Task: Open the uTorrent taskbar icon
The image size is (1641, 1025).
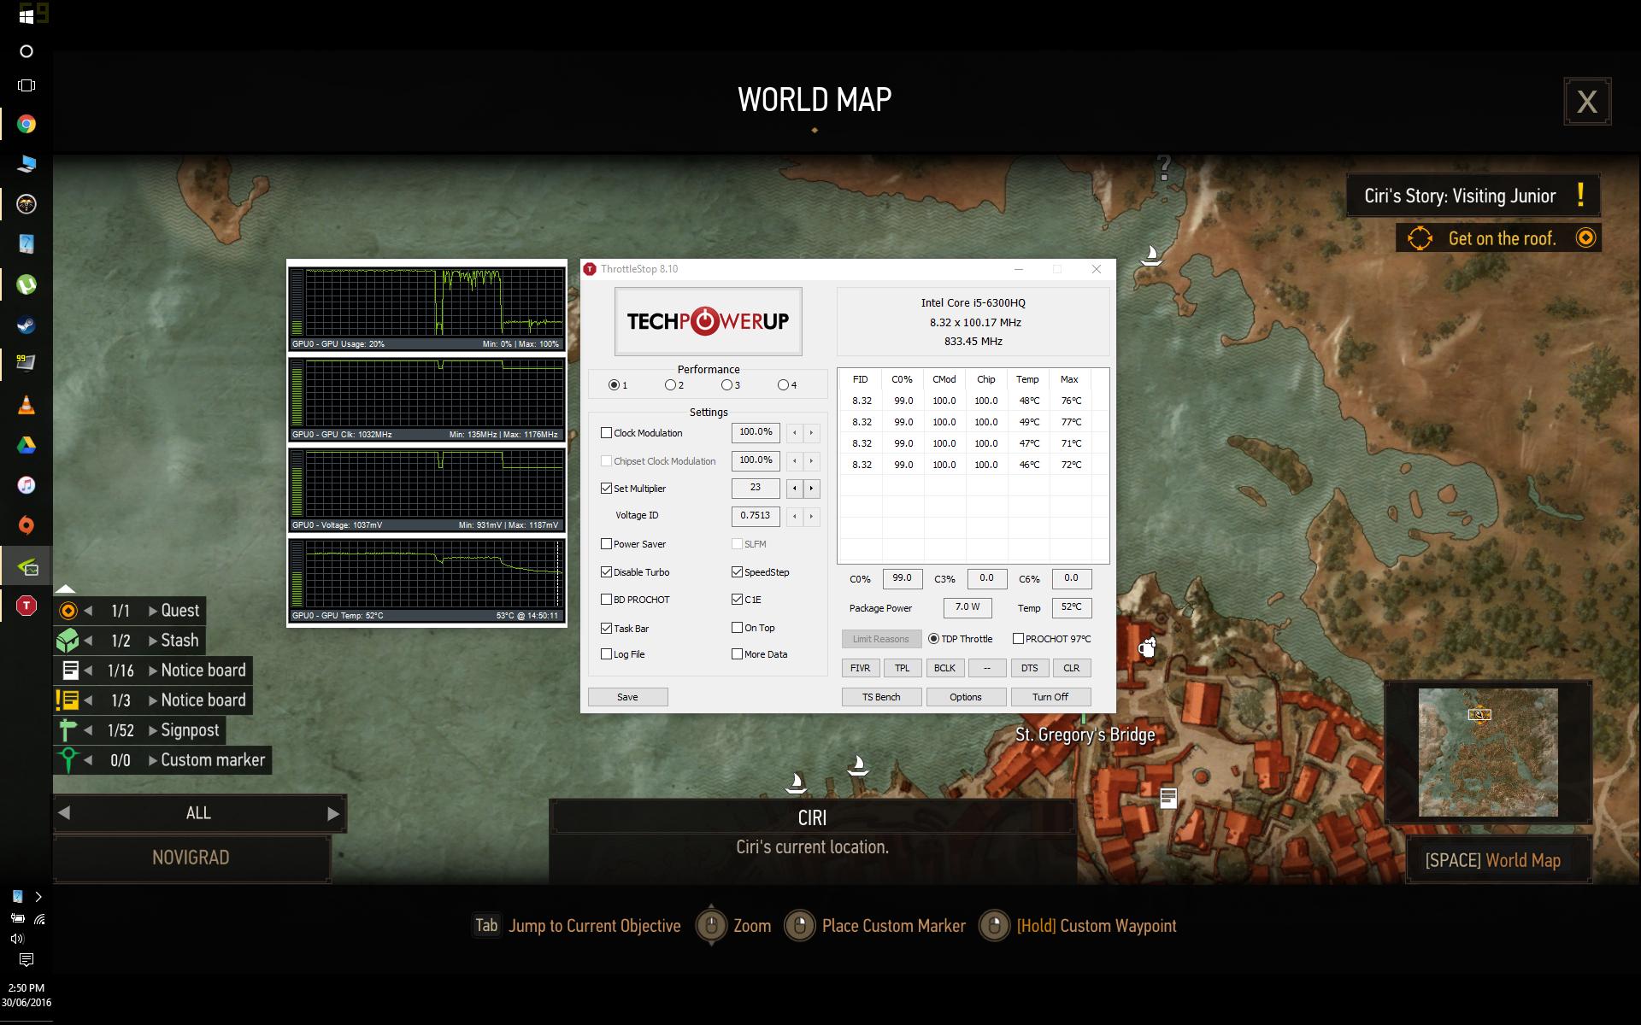Action: point(26,284)
